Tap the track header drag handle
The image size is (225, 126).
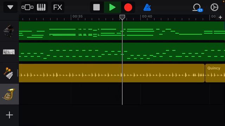pos(18,73)
